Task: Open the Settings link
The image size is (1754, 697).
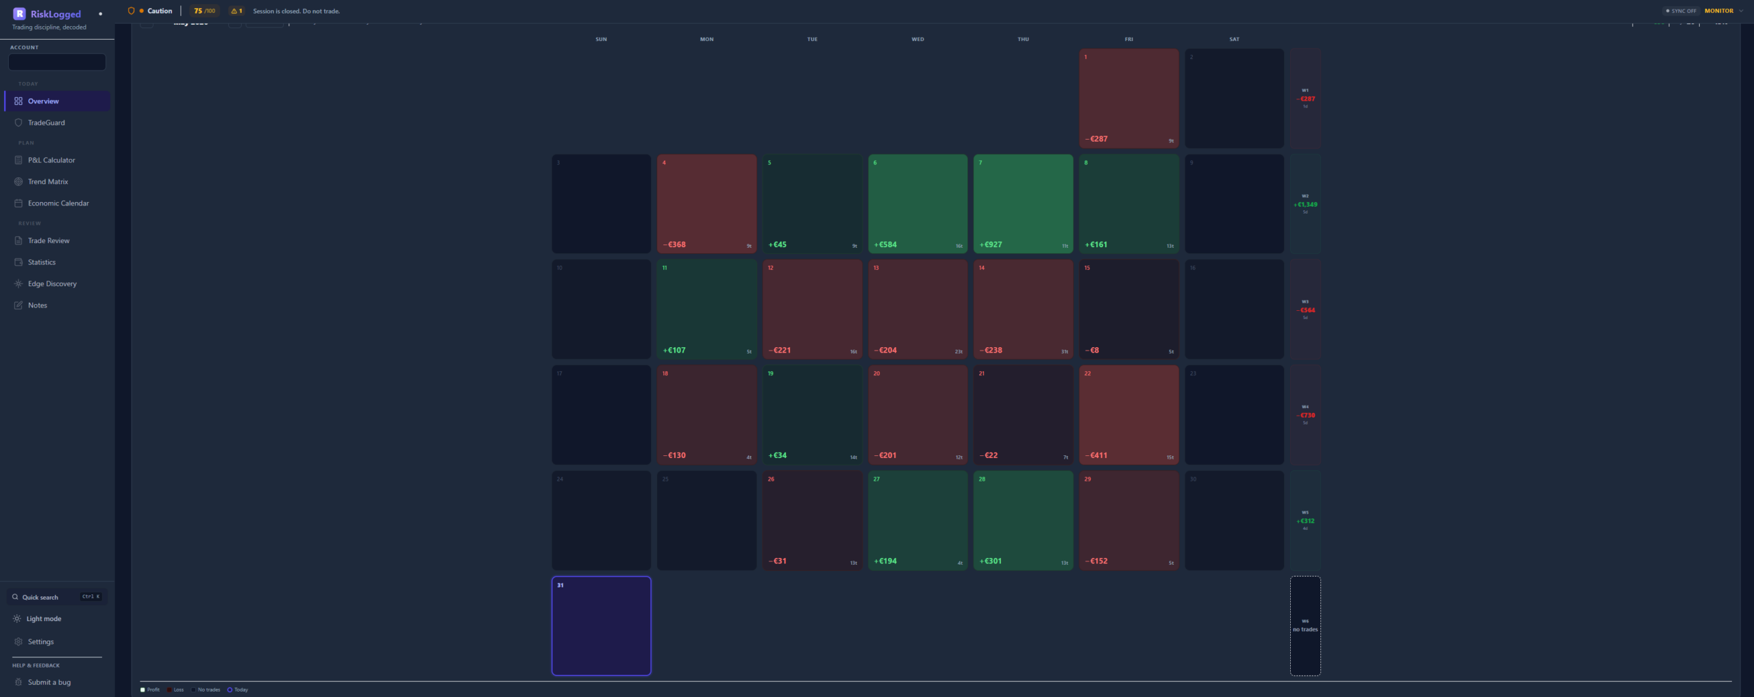Action: (x=58, y=642)
